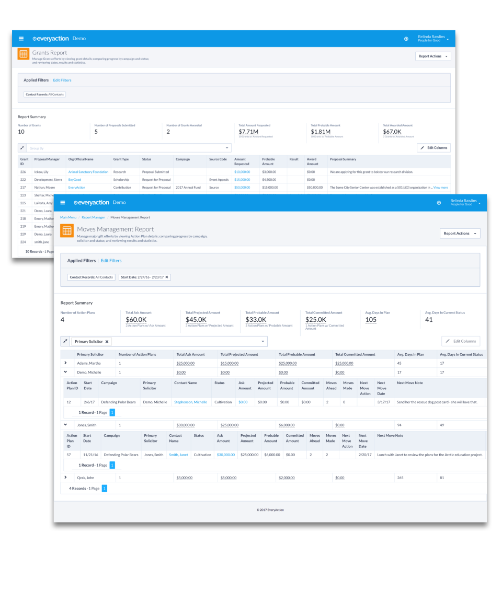
Task: Remove the Primary Solicitor grouping chip
Action: coord(107,341)
